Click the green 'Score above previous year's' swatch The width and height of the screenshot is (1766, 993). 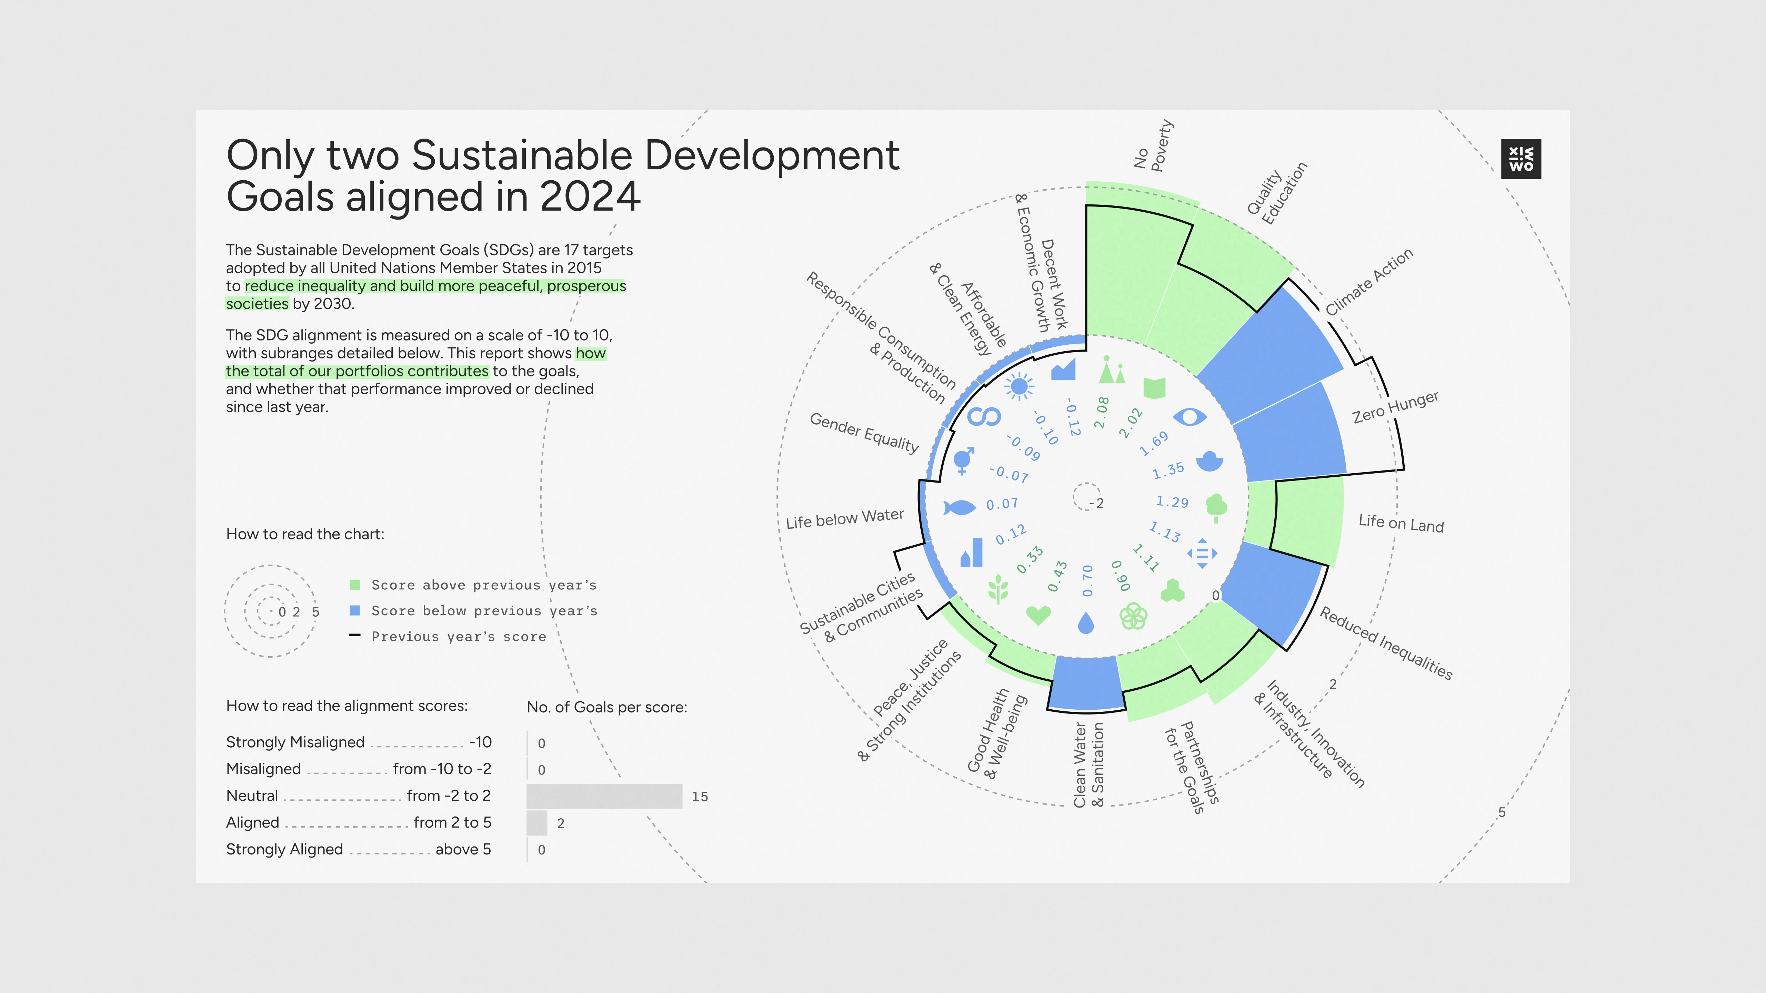[x=354, y=585]
